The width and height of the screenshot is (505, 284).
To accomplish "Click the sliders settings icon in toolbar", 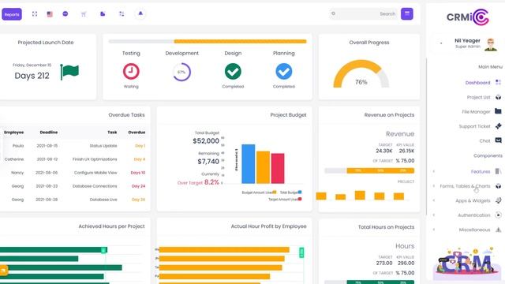I will pyautogui.click(x=122, y=14).
